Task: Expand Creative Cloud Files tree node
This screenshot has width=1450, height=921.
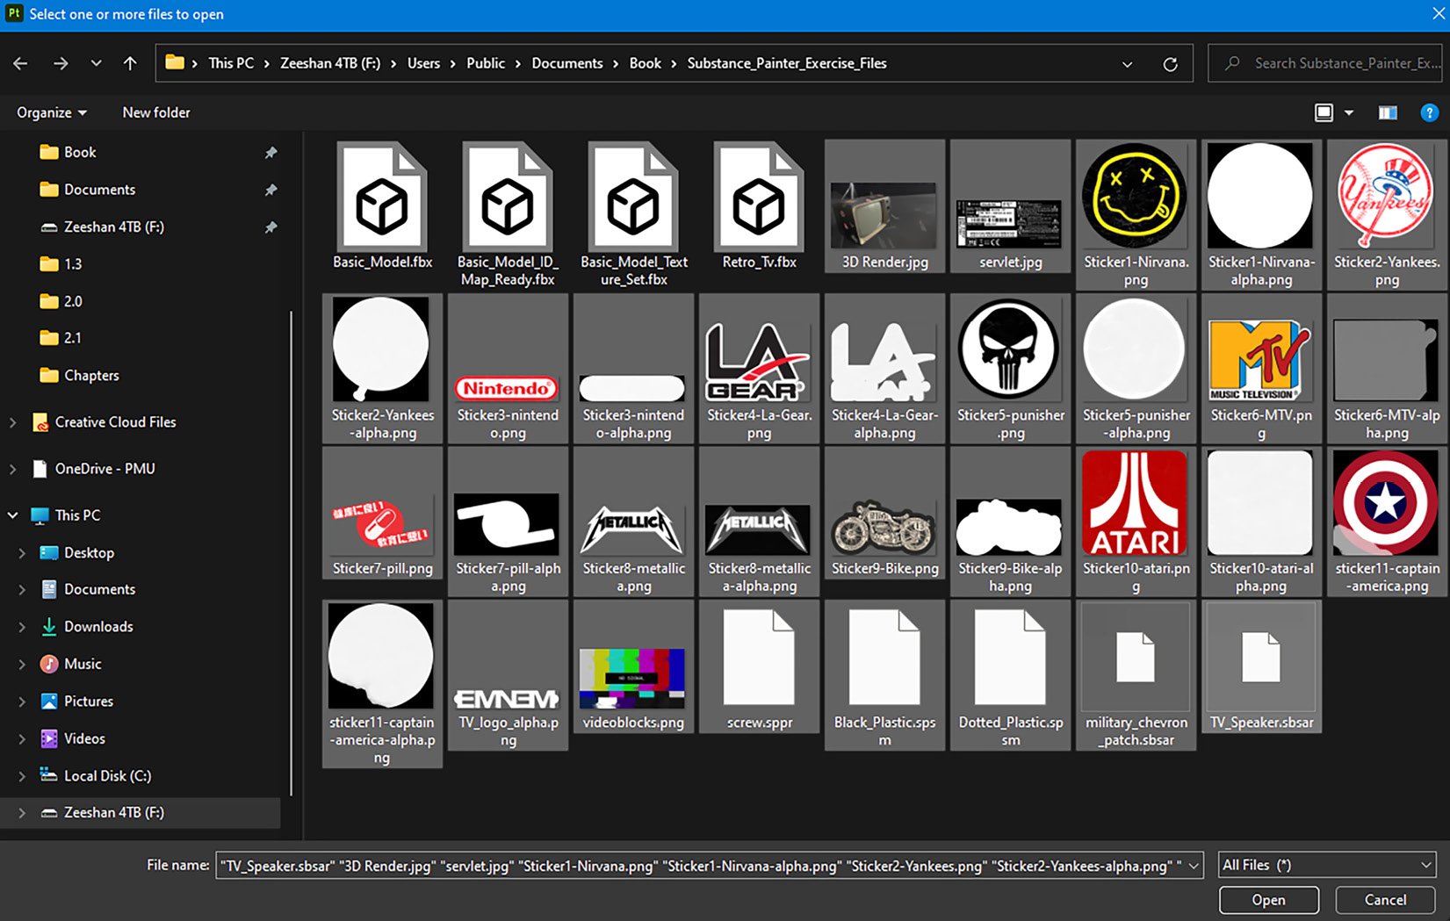Action: (12, 422)
